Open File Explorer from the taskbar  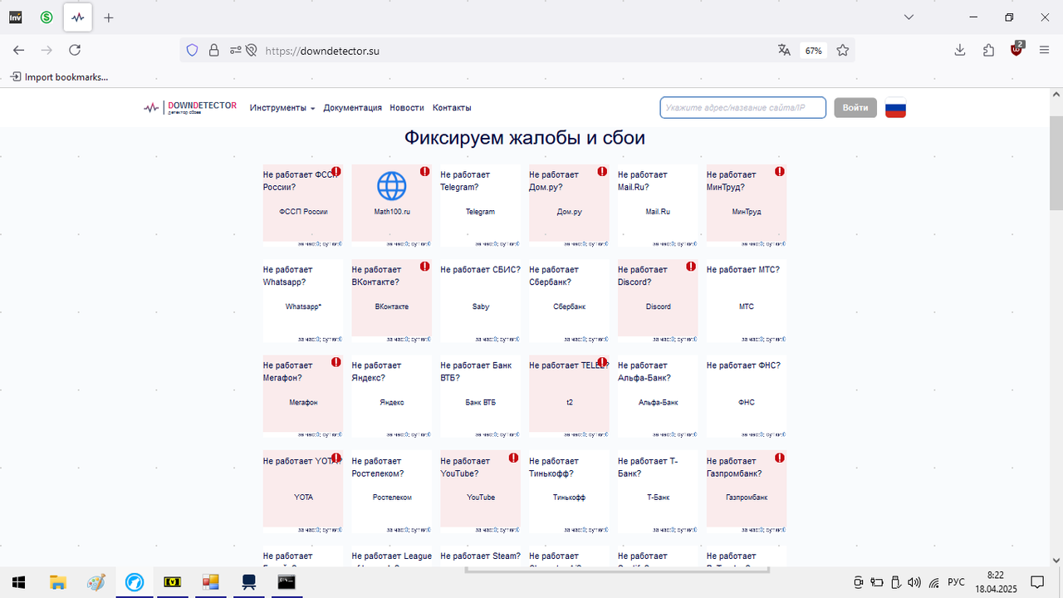coord(57,582)
